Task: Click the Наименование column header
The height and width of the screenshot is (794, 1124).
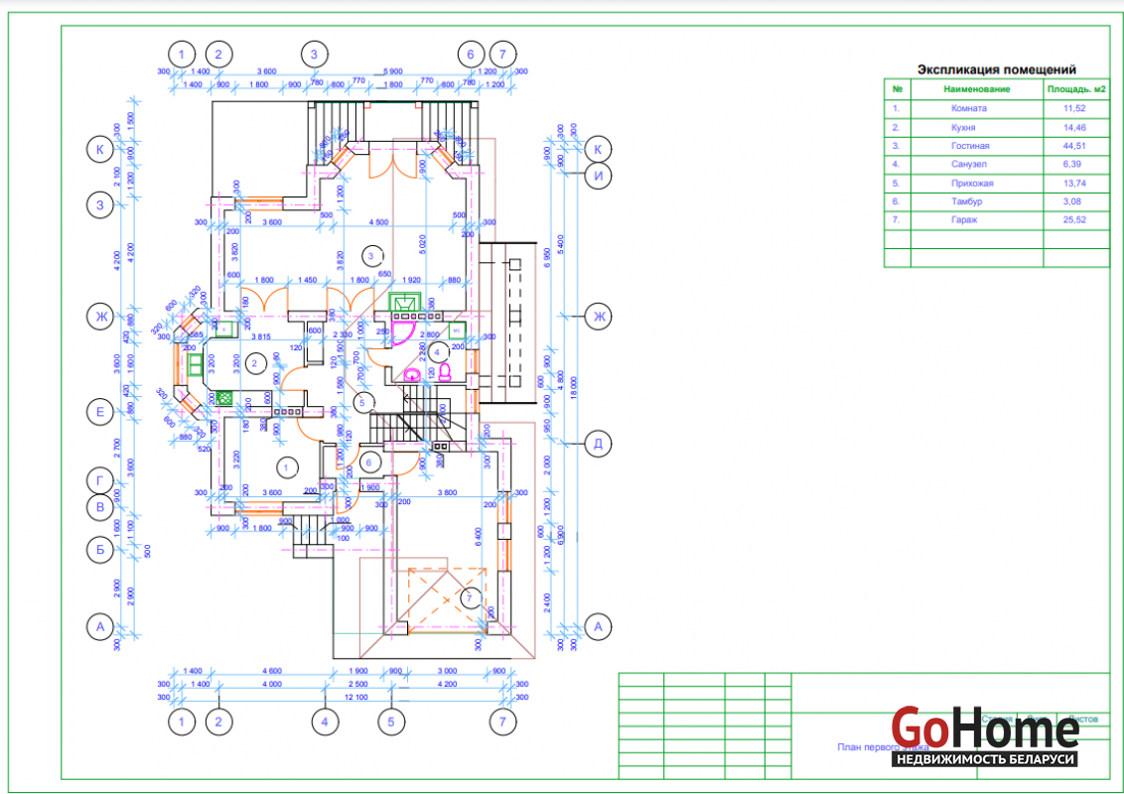Action: coord(976,89)
